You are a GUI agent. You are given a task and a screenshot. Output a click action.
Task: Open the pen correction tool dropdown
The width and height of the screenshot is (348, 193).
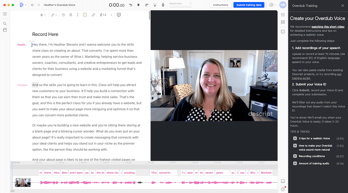tap(54, 15)
